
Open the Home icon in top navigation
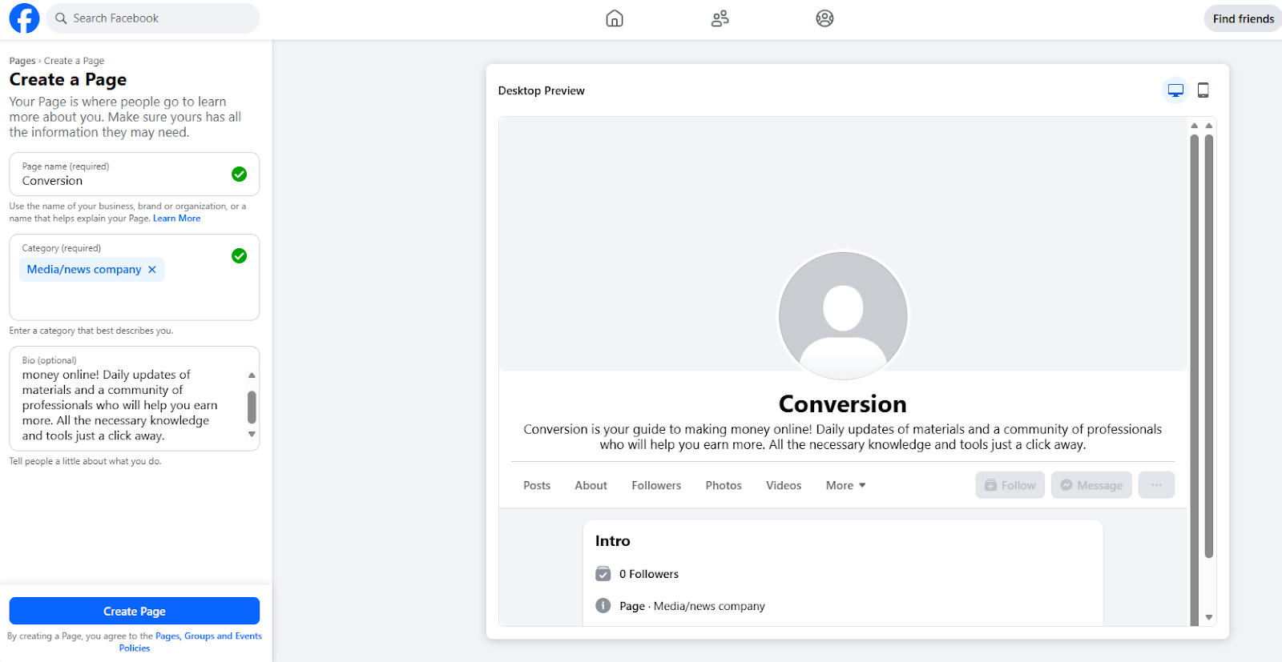tap(615, 18)
